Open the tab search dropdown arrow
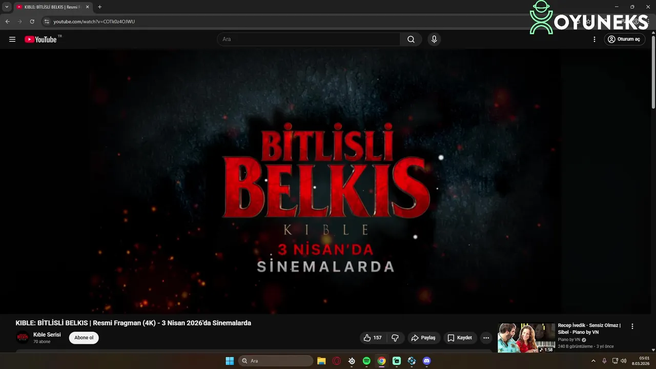The height and width of the screenshot is (369, 656). pos(7,7)
